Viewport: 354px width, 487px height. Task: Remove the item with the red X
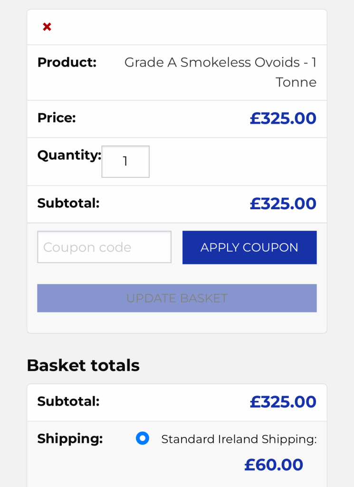point(47,27)
